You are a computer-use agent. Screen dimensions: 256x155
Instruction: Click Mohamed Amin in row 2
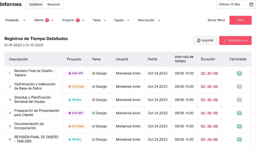[128, 87]
